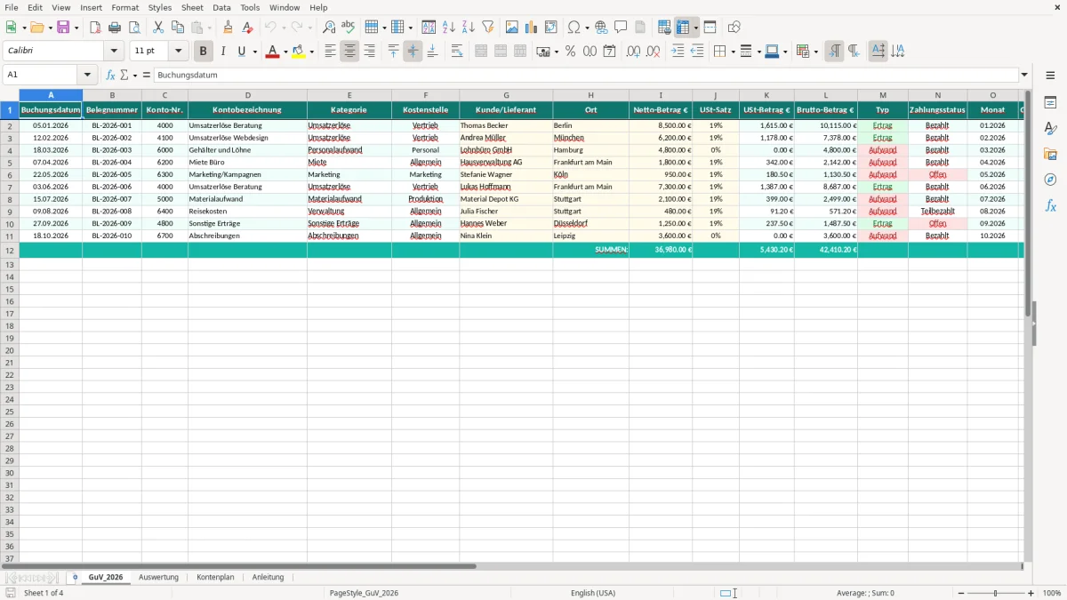This screenshot has height=600, width=1067.
Task: Add a decimal place
Action: pos(633,52)
